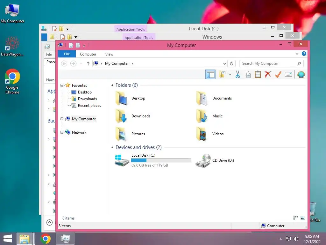Click the volume speaker tray icon
Image resolution: width=326 pixels, height=245 pixels.
pos(296,239)
